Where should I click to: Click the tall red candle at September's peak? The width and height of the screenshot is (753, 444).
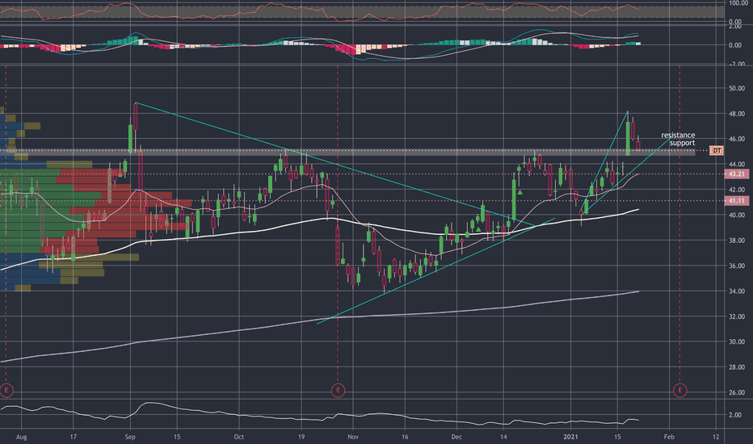coord(136,116)
